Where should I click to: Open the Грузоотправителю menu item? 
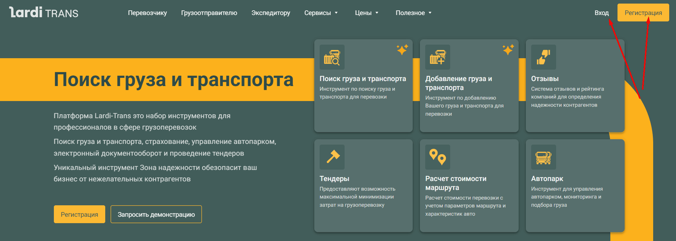coord(209,13)
